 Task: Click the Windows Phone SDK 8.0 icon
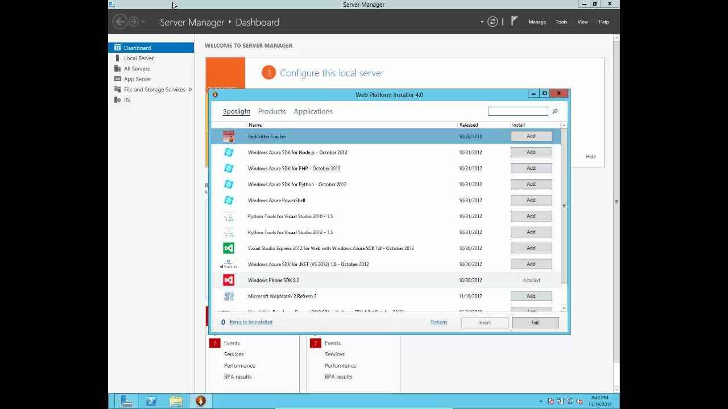229,280
